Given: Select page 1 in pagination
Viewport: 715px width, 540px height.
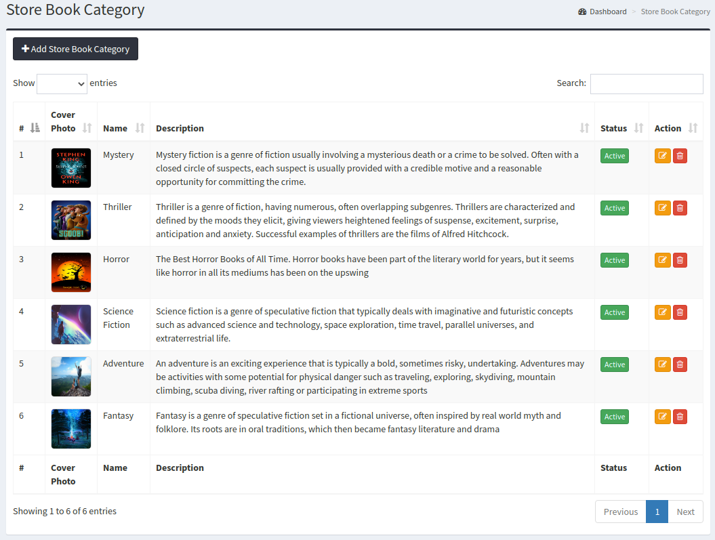Looking at the screenshot, I should click(x=657, y=512).
